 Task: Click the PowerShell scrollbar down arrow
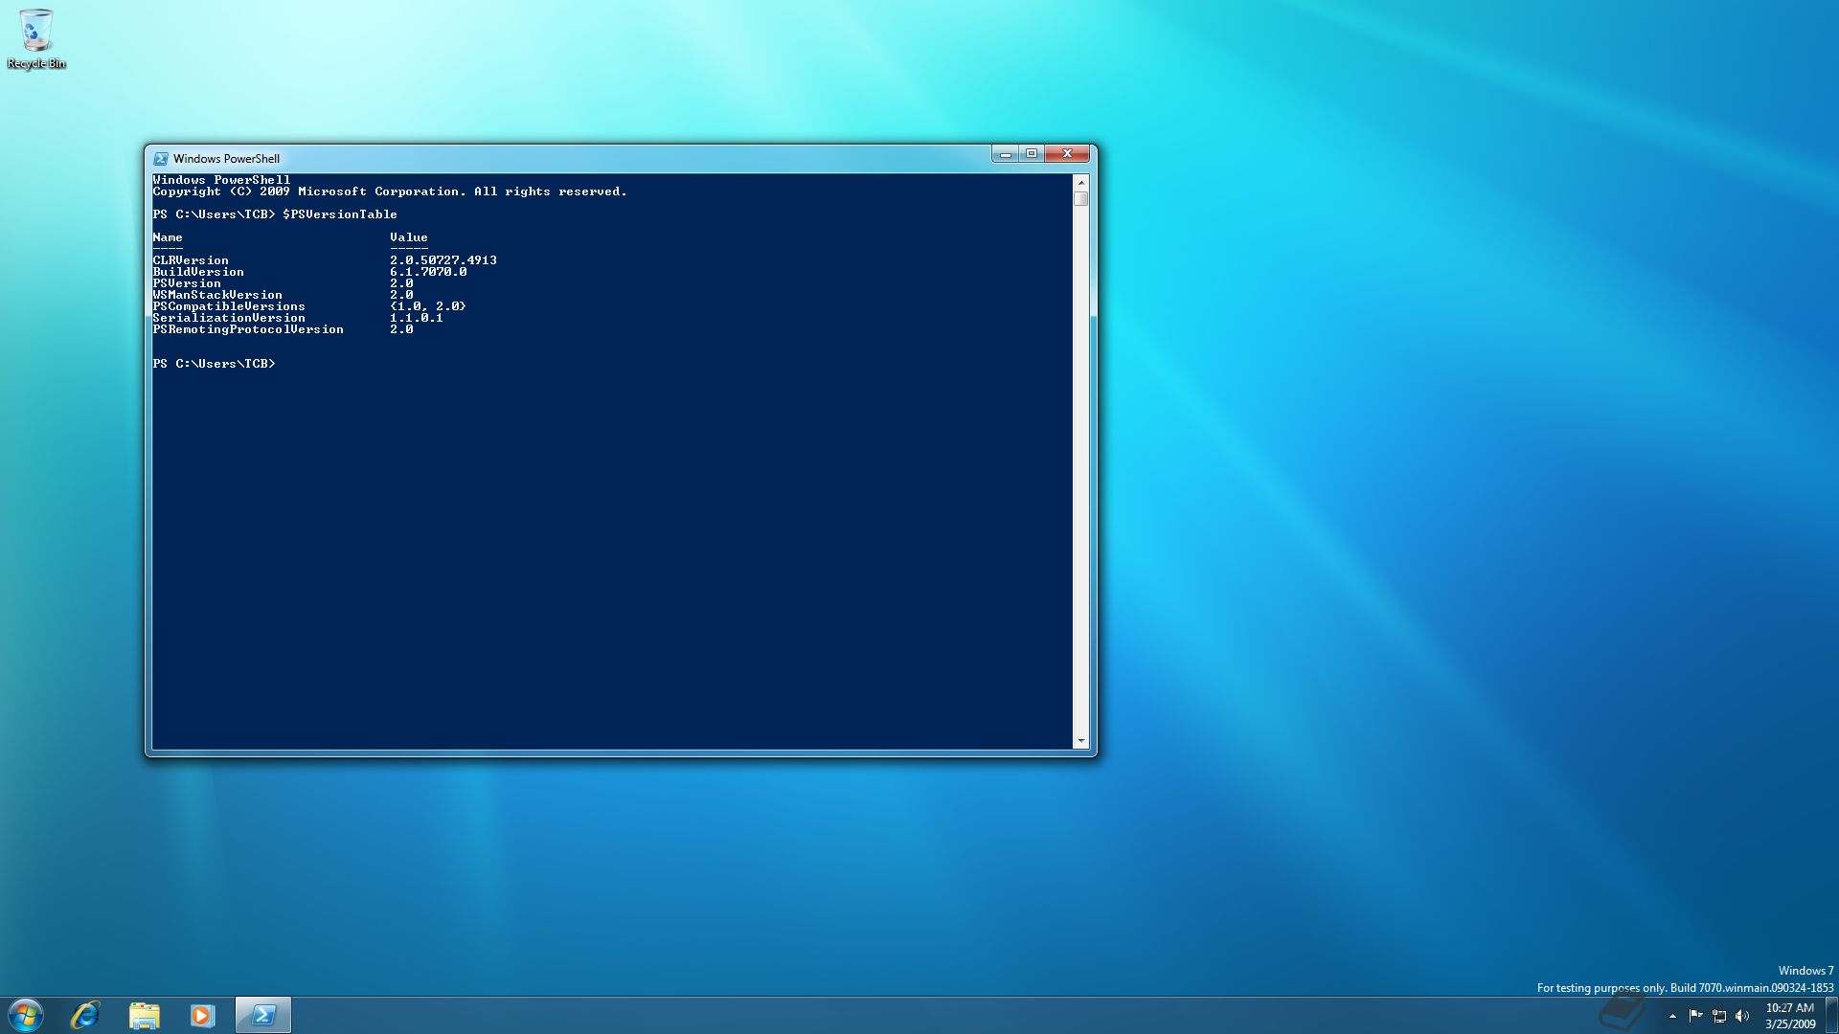point(1081,741)
